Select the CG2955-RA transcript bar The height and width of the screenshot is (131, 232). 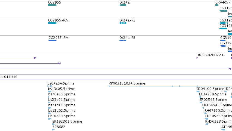click(x=52, y=23)
